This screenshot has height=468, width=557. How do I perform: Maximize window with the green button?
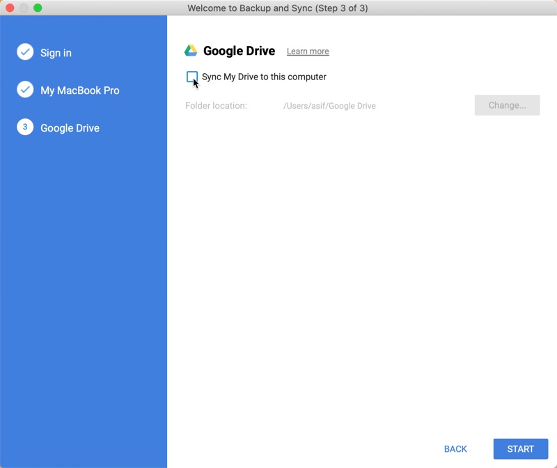[x=38, y=8]
